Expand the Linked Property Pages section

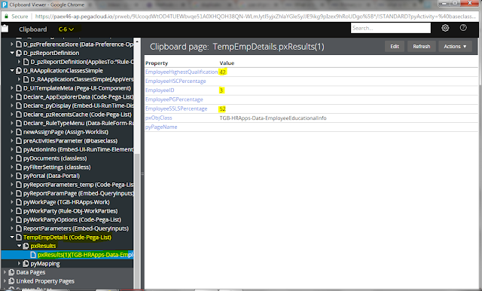(5, 281)
